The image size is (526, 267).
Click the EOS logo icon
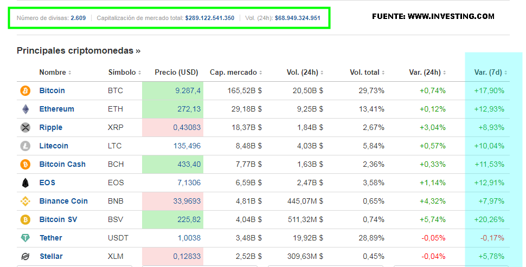coord(25,183)
